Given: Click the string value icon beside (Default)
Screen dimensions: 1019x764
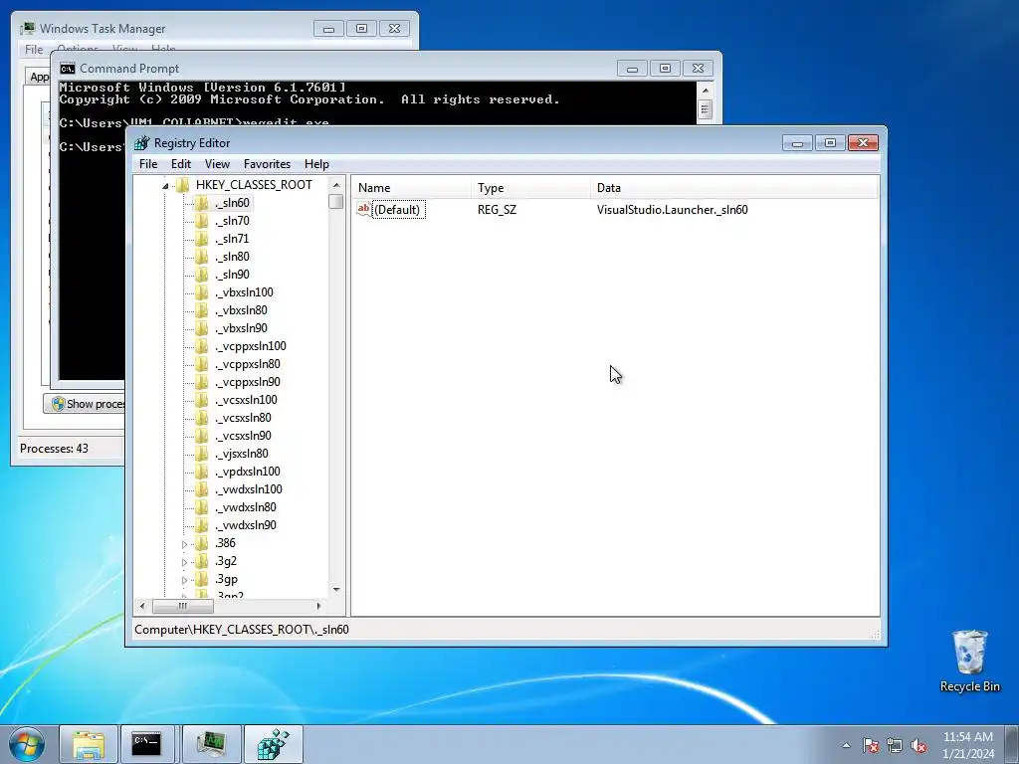Looking at the screenshot, I should [364, 209].
